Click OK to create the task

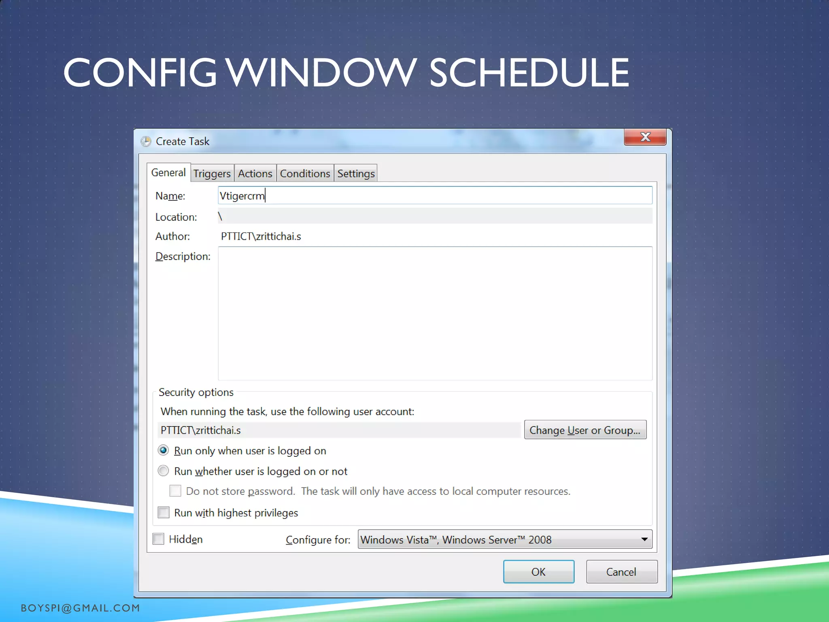pyautogui.click(x=538, y=572)
